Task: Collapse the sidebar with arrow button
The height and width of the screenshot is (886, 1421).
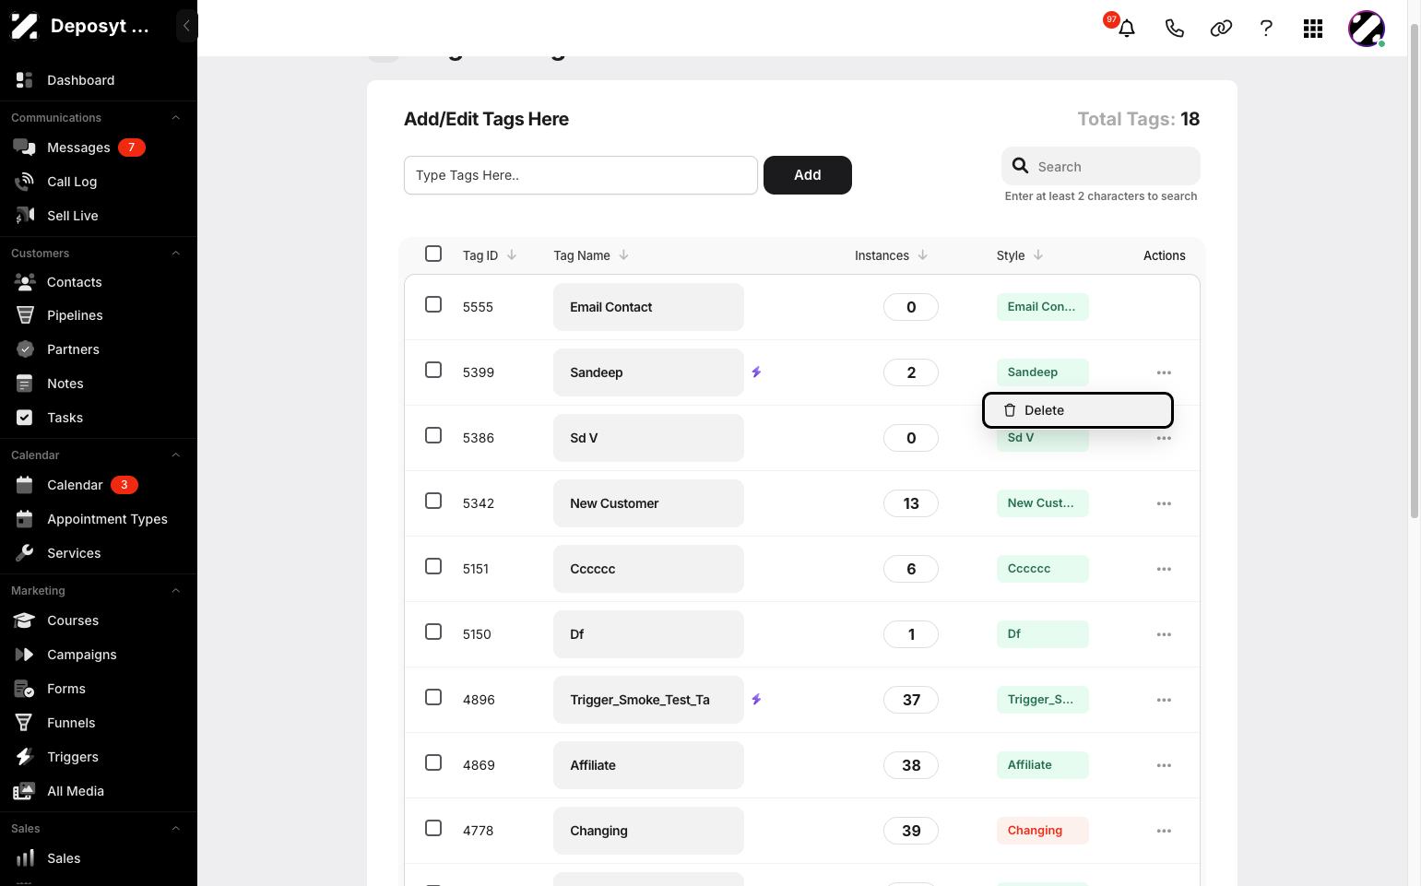Action: click(186, 26)
